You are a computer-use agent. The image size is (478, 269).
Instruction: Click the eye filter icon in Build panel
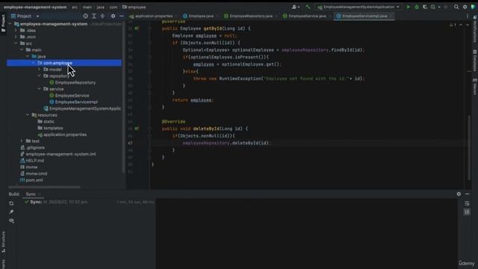pos(12,220)
